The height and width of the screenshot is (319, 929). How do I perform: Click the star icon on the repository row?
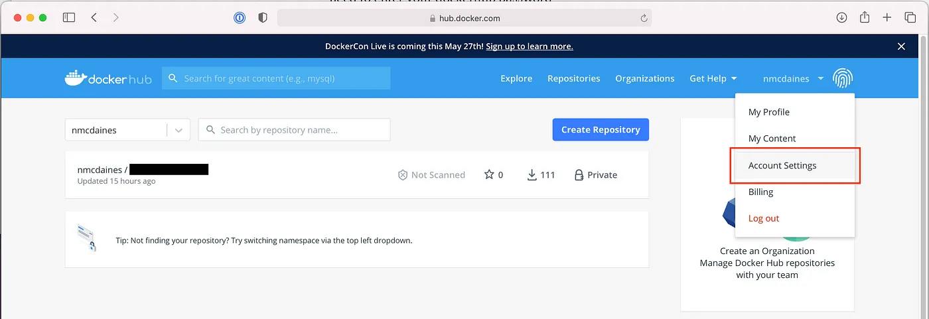pyautogui.click(x=489, y=174)
